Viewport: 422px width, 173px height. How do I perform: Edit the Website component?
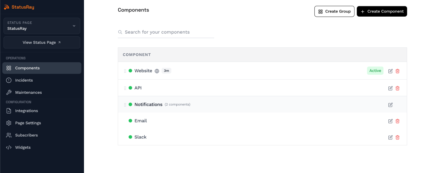click(x=390, y=71)
